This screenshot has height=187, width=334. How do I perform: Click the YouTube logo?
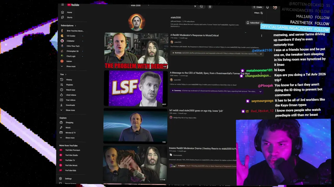pos(73,5)
